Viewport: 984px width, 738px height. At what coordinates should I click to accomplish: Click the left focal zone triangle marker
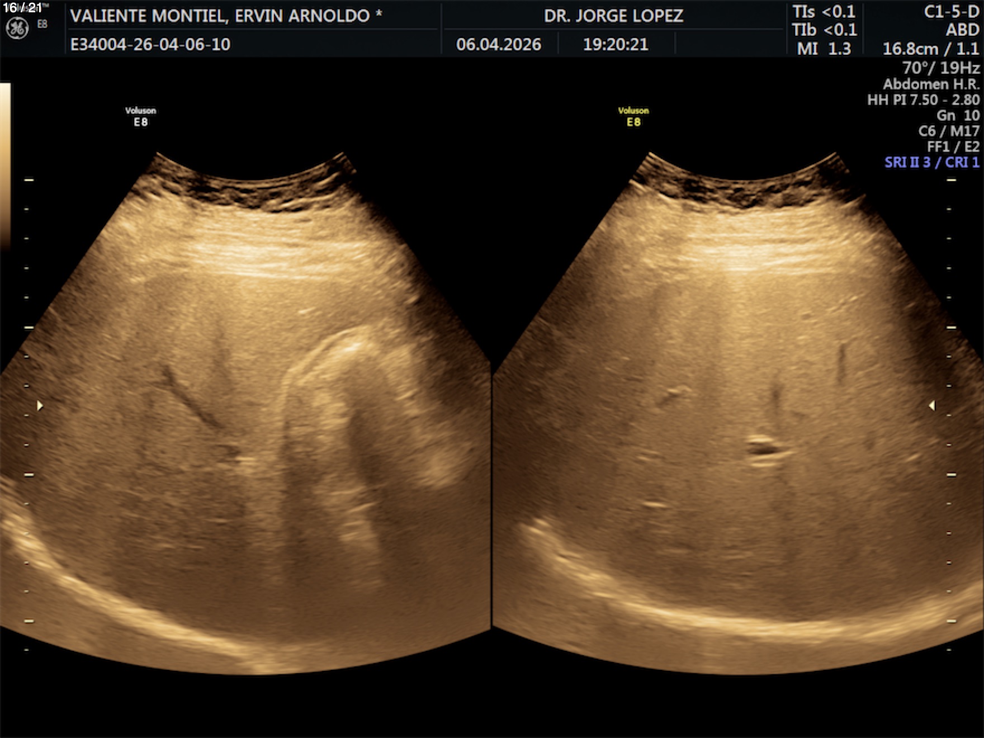tap(40, 405)
